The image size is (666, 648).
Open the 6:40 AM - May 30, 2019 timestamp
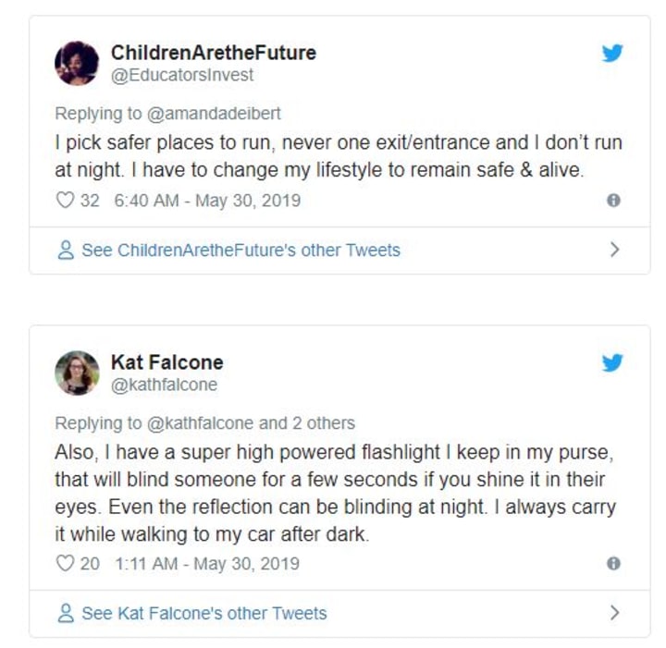click(207, 201)
